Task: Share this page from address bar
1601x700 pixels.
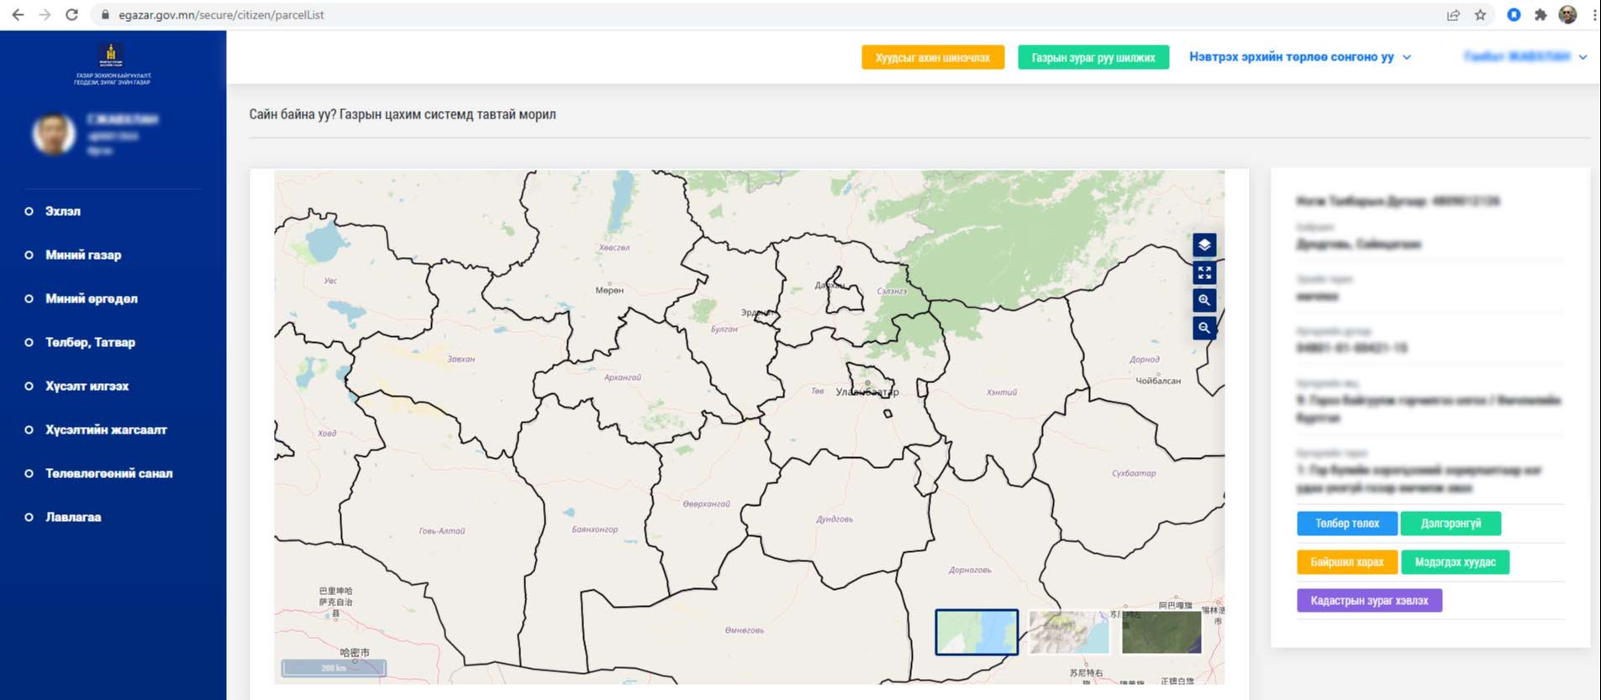Action: 1453,14
